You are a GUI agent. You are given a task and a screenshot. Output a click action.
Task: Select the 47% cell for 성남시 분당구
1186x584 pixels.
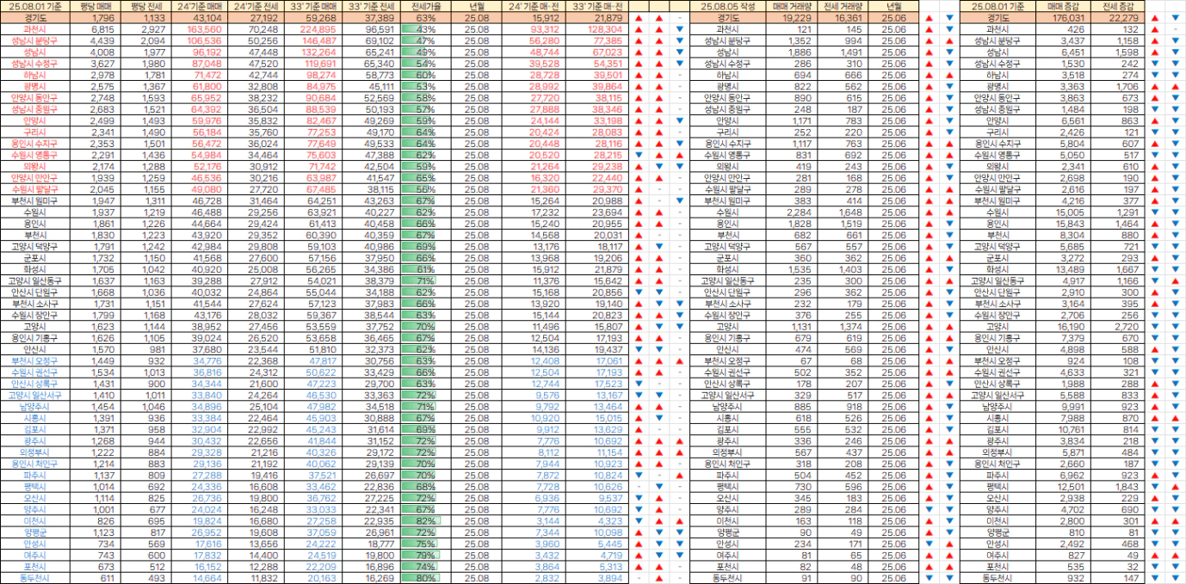pyautogui.click(x=424, y=40)
